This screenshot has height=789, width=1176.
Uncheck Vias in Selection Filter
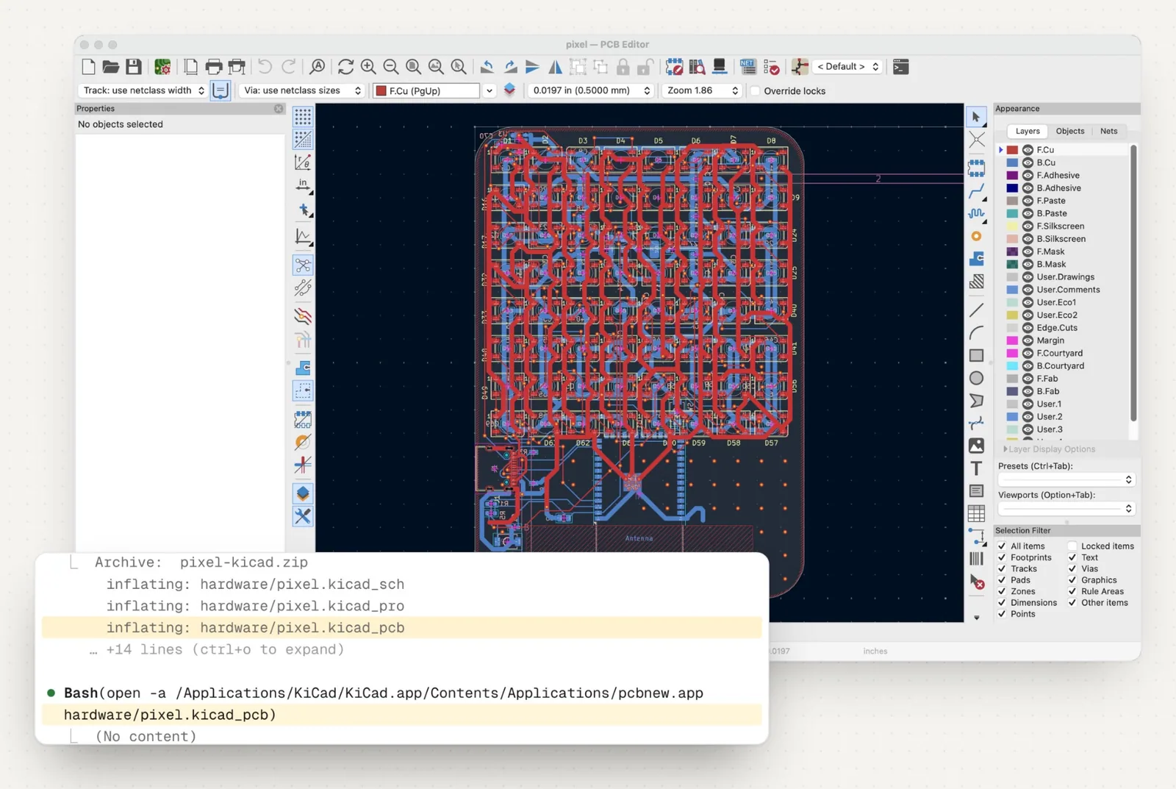pos(1072,568)
